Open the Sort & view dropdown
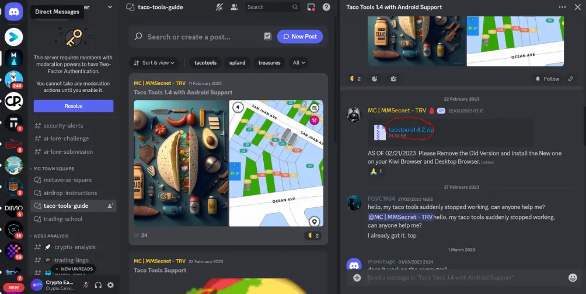Screen dimensions: 586x294 154,63
